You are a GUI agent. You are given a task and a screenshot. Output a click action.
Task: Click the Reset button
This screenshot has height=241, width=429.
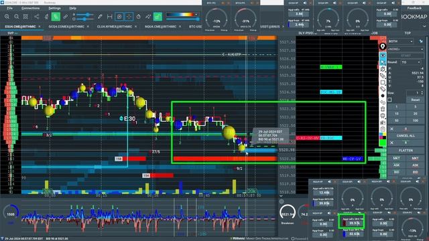click(416, 100)
